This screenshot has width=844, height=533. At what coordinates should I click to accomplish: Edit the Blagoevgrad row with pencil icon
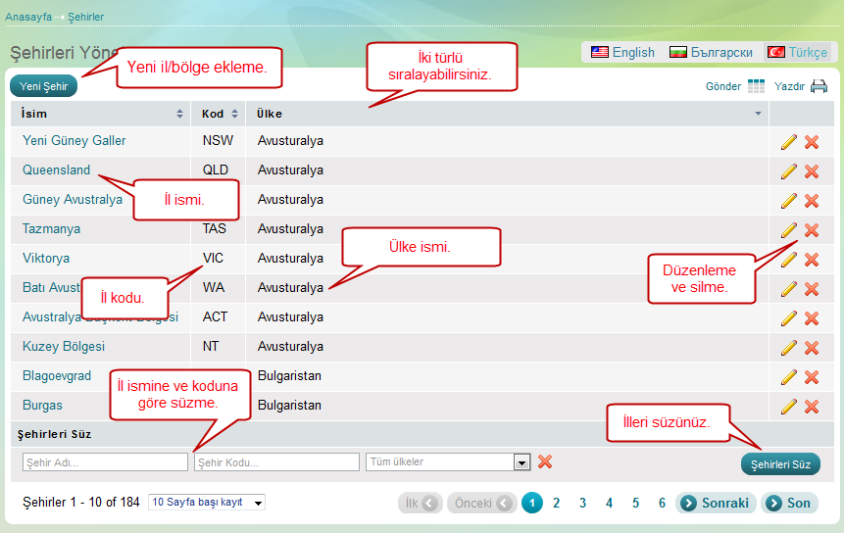pyautogui.click(x=788, y=377)
